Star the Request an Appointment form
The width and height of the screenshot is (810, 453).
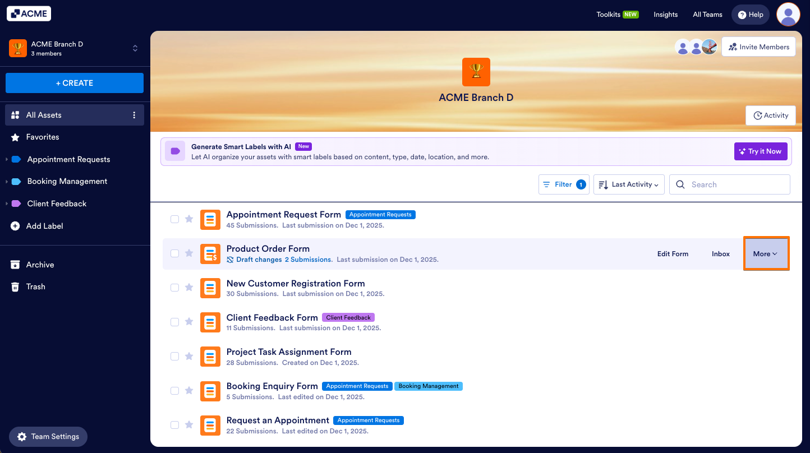189,424
